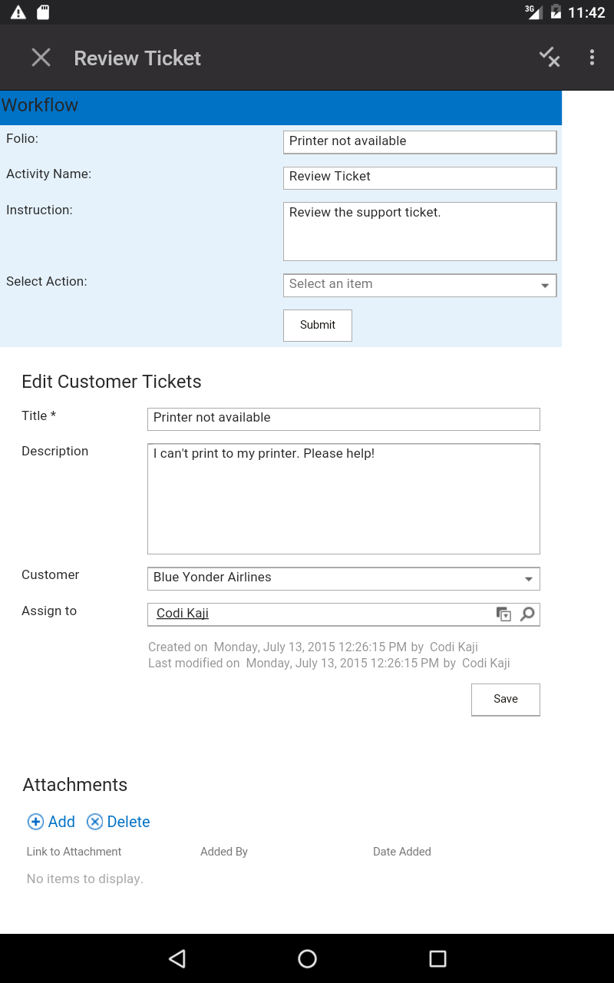Open the recent apps square button
The width and height of the screenshot is (614, 983).
437,958
